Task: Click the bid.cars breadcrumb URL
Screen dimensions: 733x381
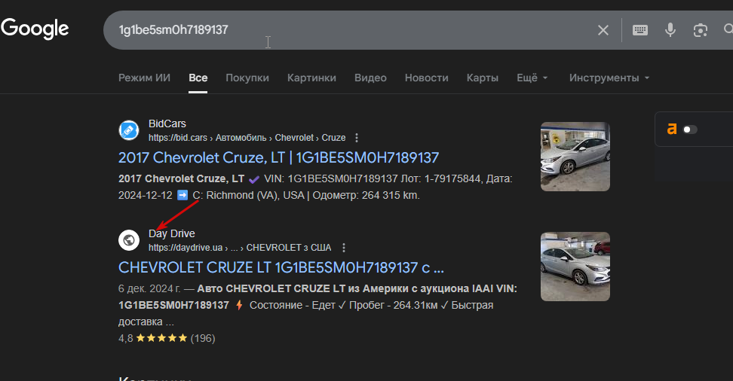Action: point(247,138)
